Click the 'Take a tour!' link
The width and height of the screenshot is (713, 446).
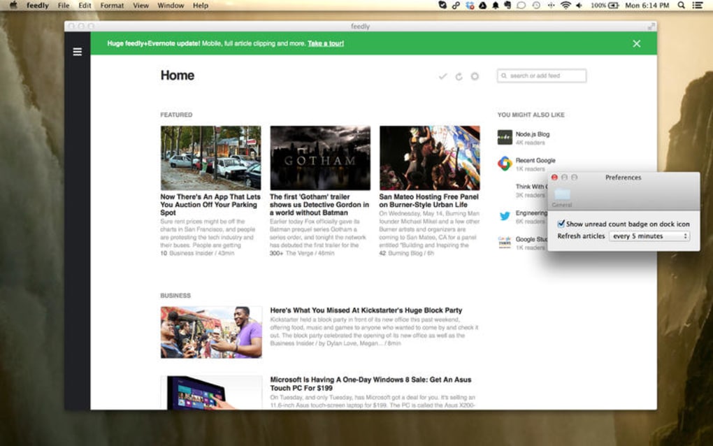[326, 43]
